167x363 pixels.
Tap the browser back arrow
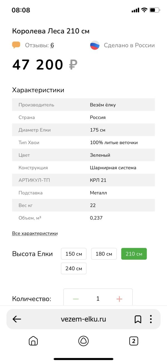pyautogui.click(x=17, y=319)
